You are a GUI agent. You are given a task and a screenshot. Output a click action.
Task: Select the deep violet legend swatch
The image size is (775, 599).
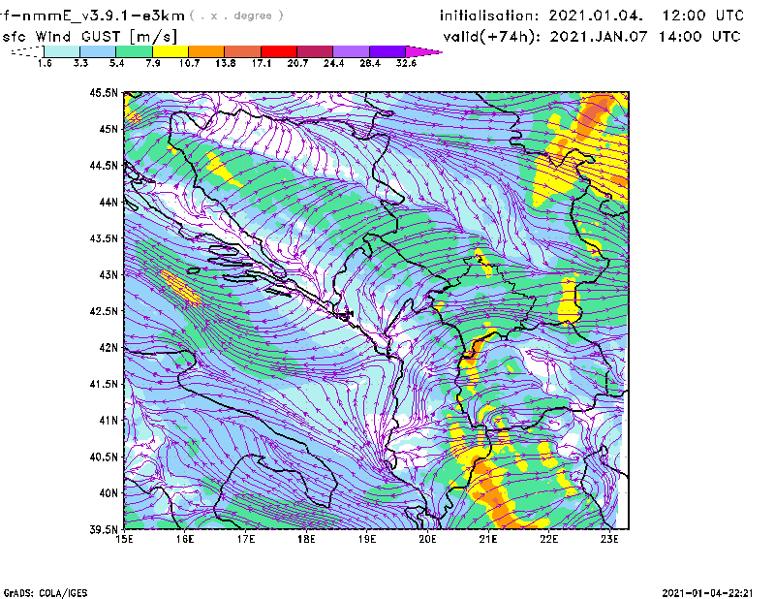point(387,51)
